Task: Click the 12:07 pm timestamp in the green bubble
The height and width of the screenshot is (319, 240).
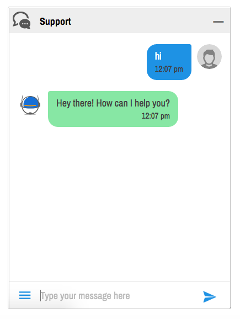Action: pos(156,116)
